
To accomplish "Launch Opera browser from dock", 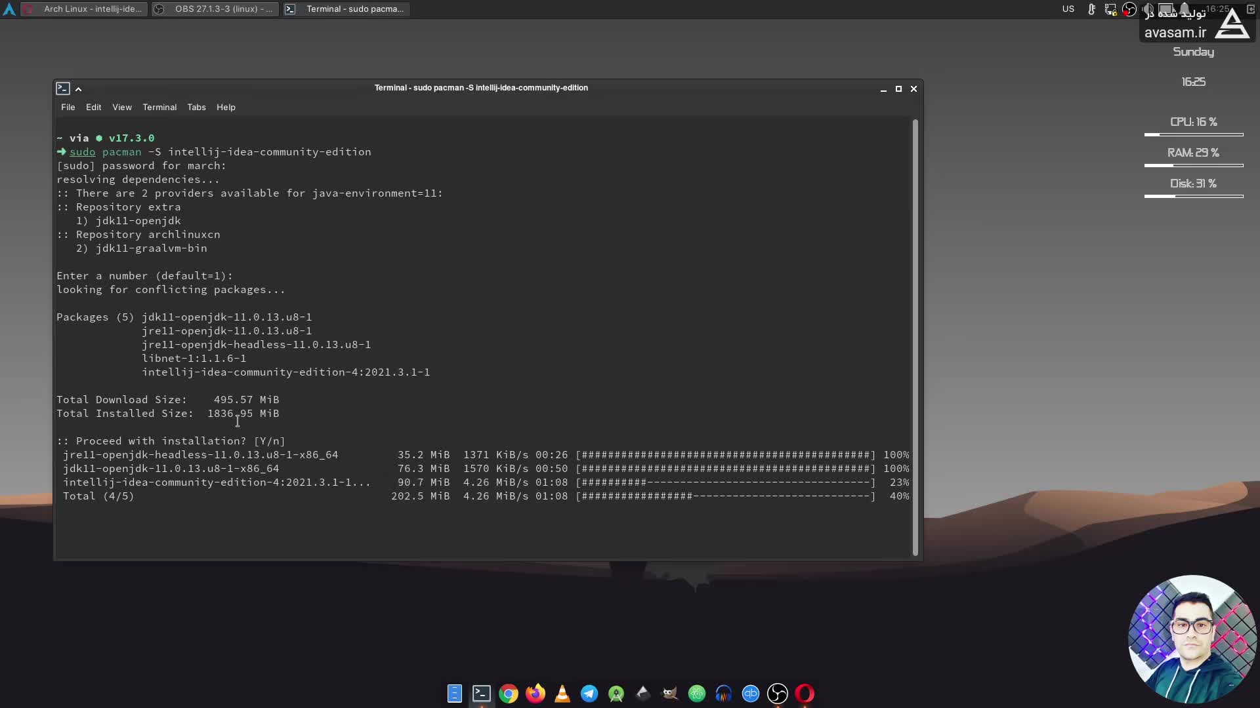I will click(x=805, y=694).
